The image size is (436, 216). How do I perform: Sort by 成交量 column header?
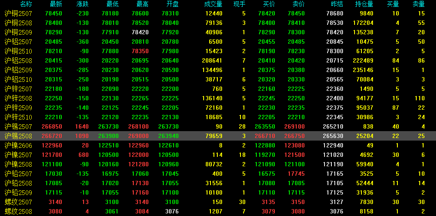pyautogui.click(x=213, y=4)
